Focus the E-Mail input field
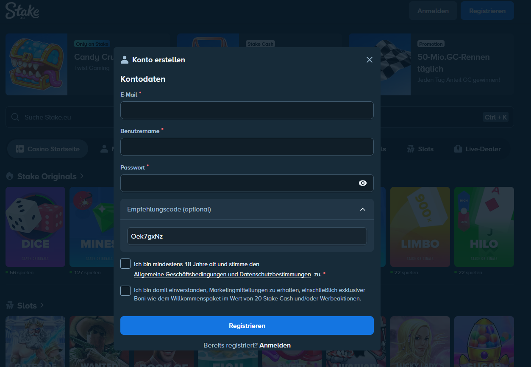The width and height of the screenshot is (531, 367). coord(247,110)
